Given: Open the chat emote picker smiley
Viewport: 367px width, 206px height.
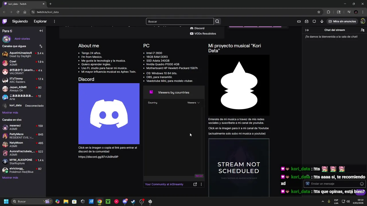Looking at the screenshot, I should tap(362, 184).
